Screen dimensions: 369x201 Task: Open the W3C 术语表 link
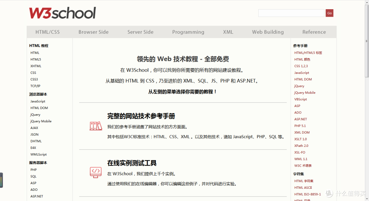click(303, 166)
